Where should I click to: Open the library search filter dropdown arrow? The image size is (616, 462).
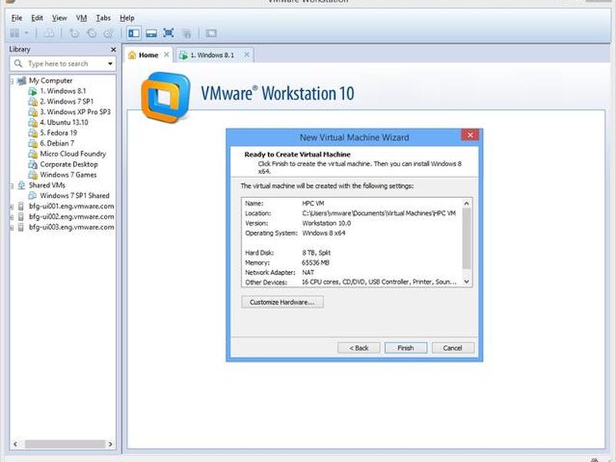coord(110,64)
